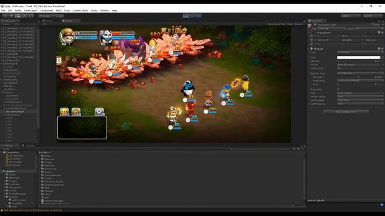Open the Help menu

click(114, 11)
